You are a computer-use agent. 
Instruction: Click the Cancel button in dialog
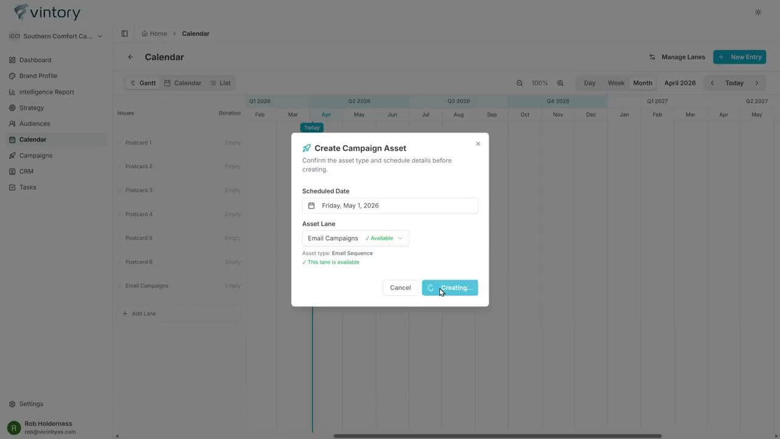tap(400, 288)
